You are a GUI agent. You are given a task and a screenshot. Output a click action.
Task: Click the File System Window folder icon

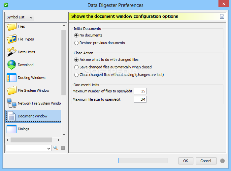tap(12, 90)
